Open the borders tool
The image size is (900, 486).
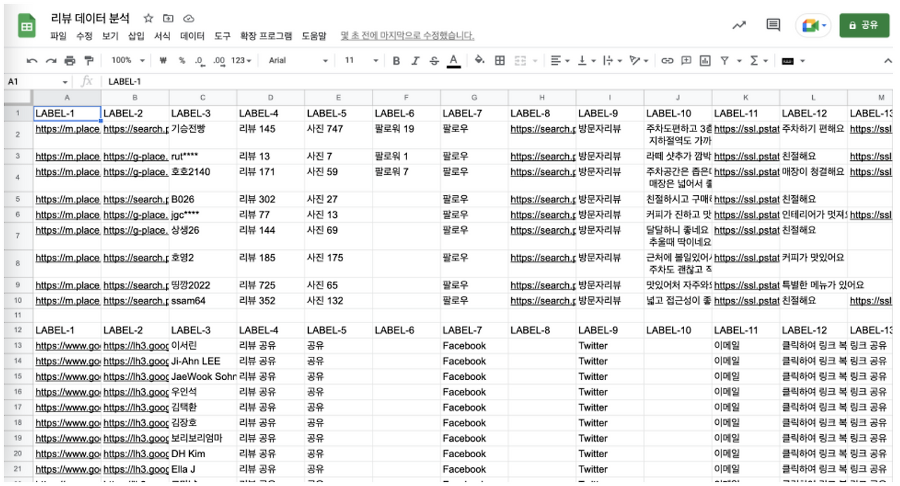499,60
